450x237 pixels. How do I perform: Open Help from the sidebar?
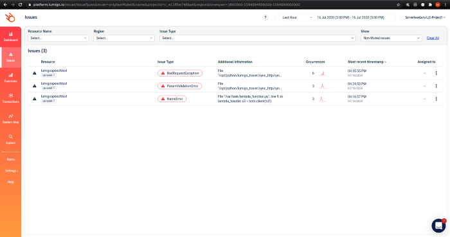(11, 182)
